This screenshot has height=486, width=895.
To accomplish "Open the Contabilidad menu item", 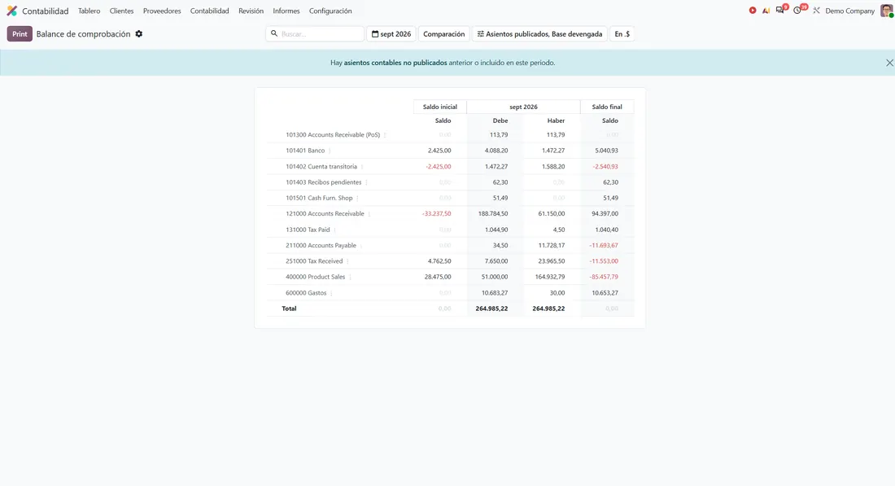I will [209, 11].
